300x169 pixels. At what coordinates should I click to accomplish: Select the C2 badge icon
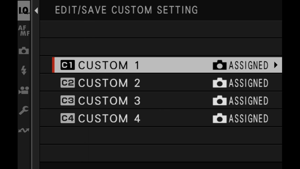point(68,83)
